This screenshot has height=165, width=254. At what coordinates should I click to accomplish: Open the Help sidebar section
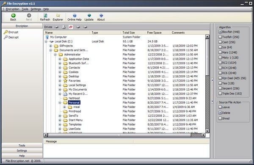click(x=22, y=156)
